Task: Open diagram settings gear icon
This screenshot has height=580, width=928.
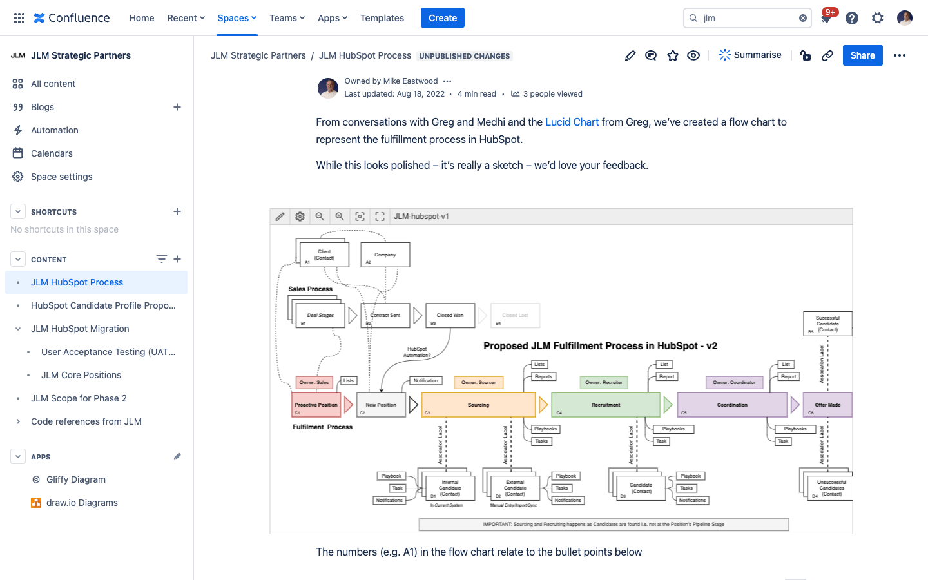Action: (x=300, y=217)
